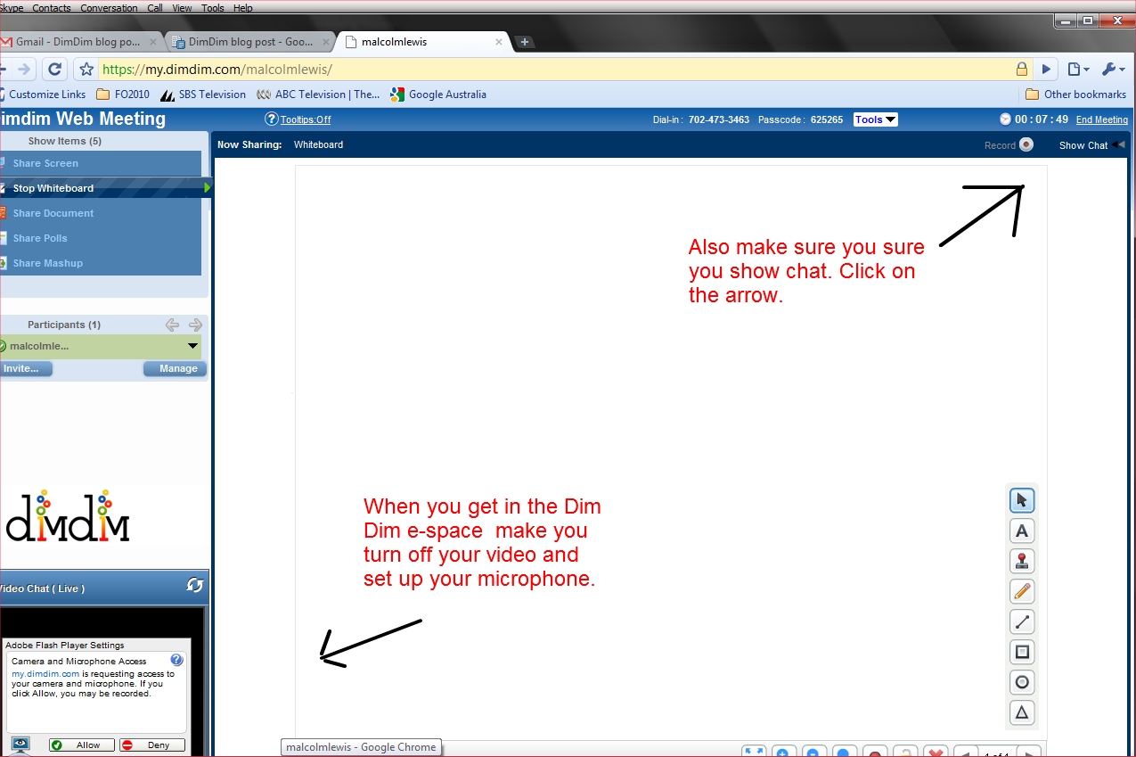1136x757 pixels.
Task: Switch to Gmail DimDim blog tab
Action: click(x=78, y=42)
